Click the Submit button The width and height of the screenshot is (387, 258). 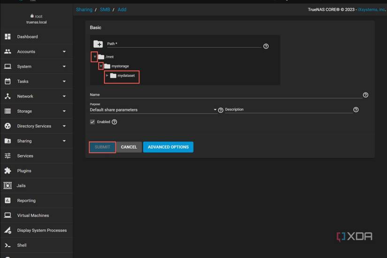pos(102,147)
